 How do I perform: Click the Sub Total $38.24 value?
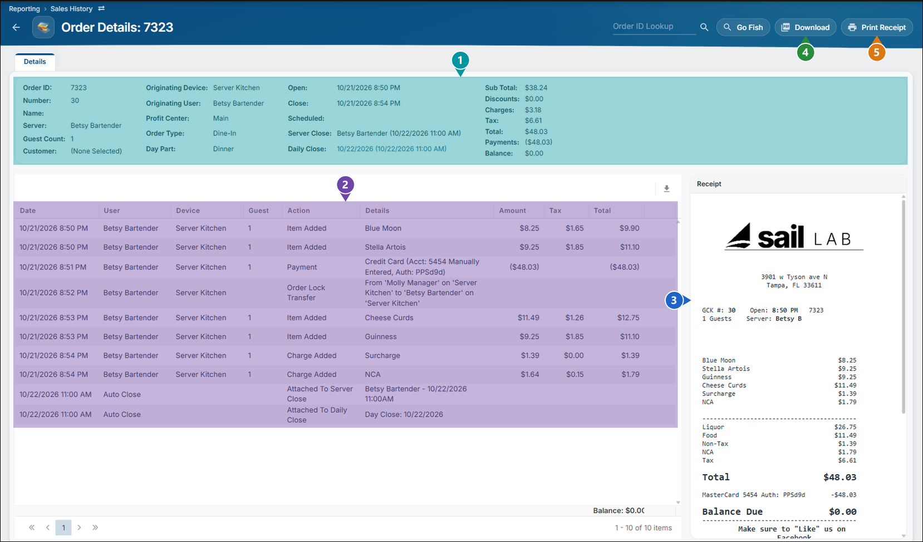(536, 88)
